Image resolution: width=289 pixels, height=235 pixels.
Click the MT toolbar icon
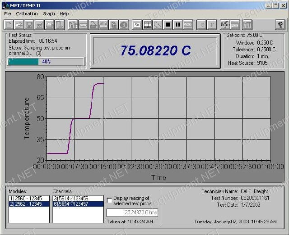pyautogui.click(x=247, y=24)
